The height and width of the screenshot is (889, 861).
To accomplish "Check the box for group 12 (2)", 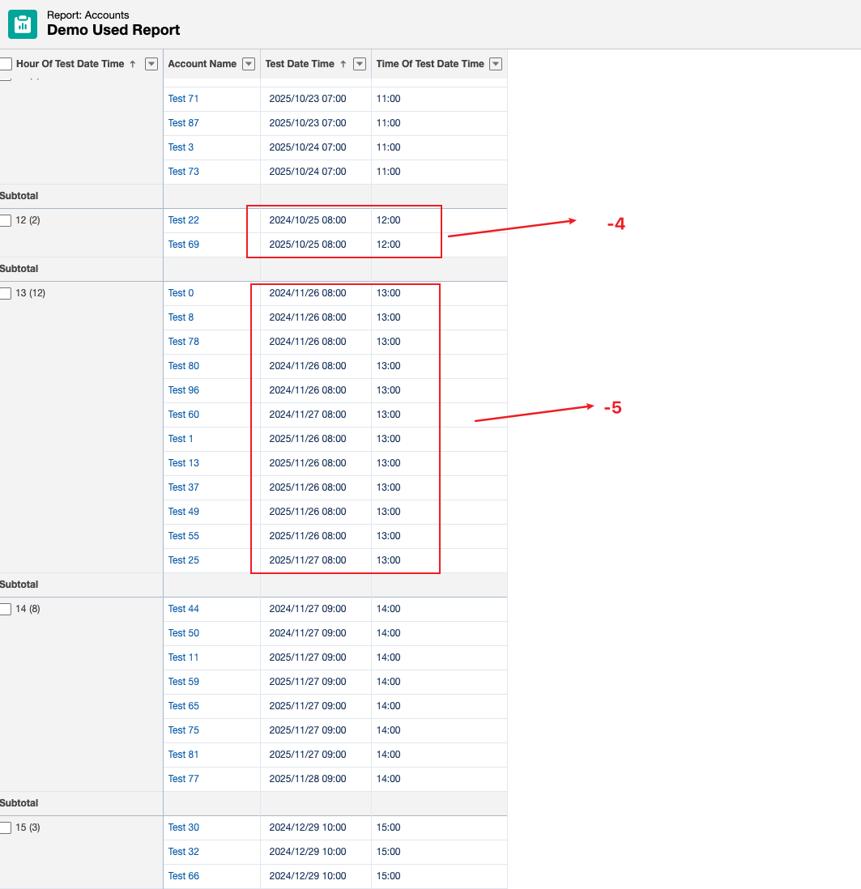I will point(6,220).
